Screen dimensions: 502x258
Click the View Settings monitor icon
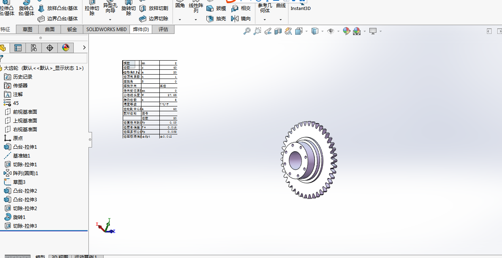[373, 31]
